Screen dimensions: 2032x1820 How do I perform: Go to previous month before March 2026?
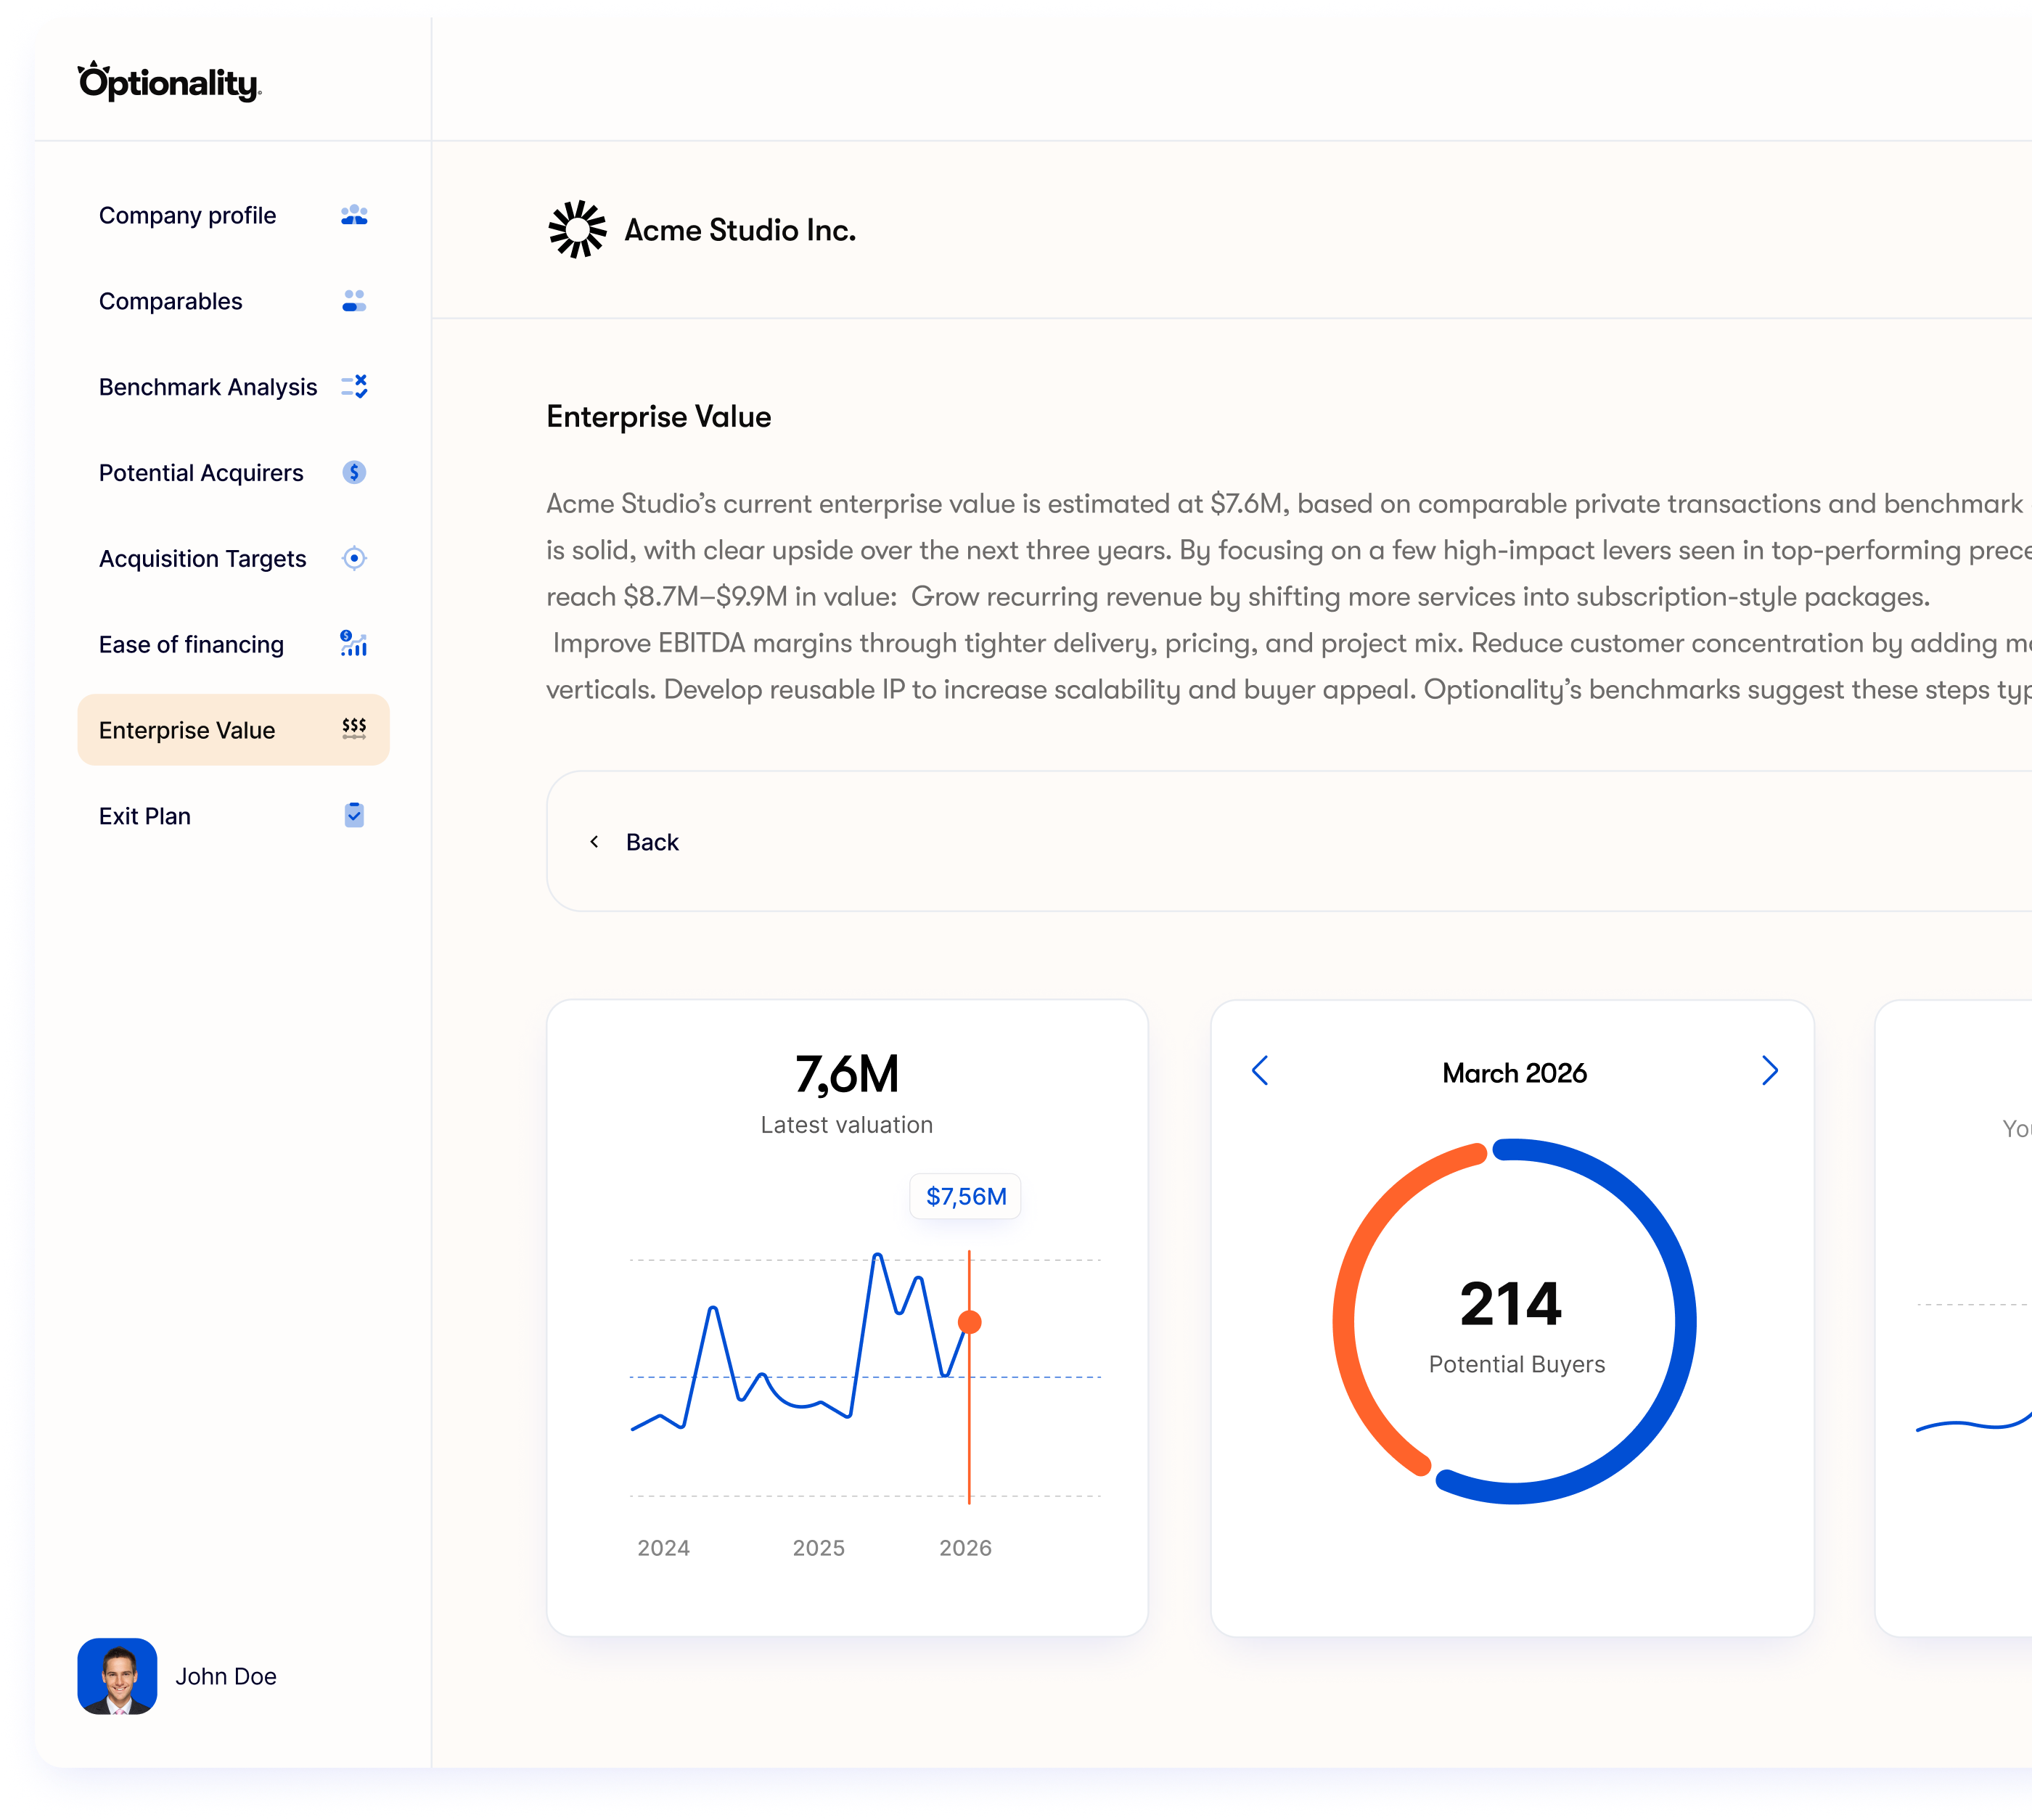point(1260,1071)
